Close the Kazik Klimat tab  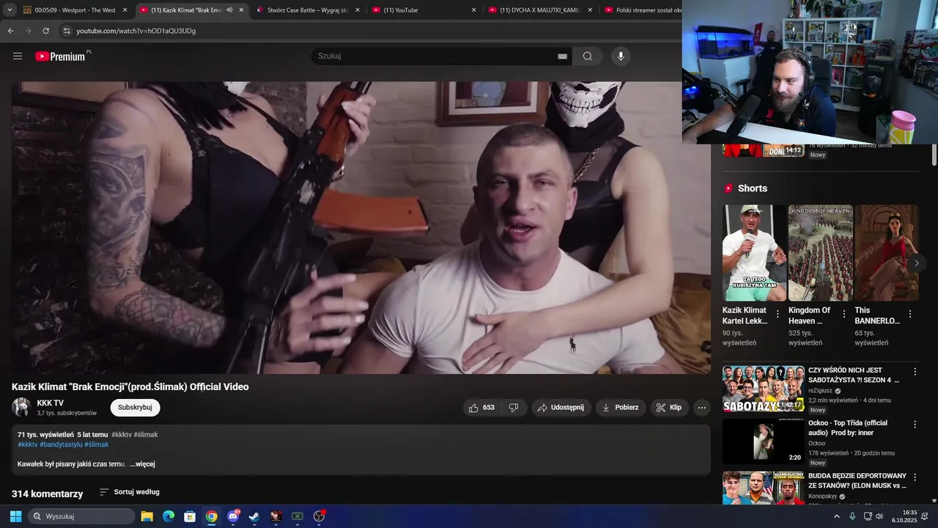tap(241, 10)
